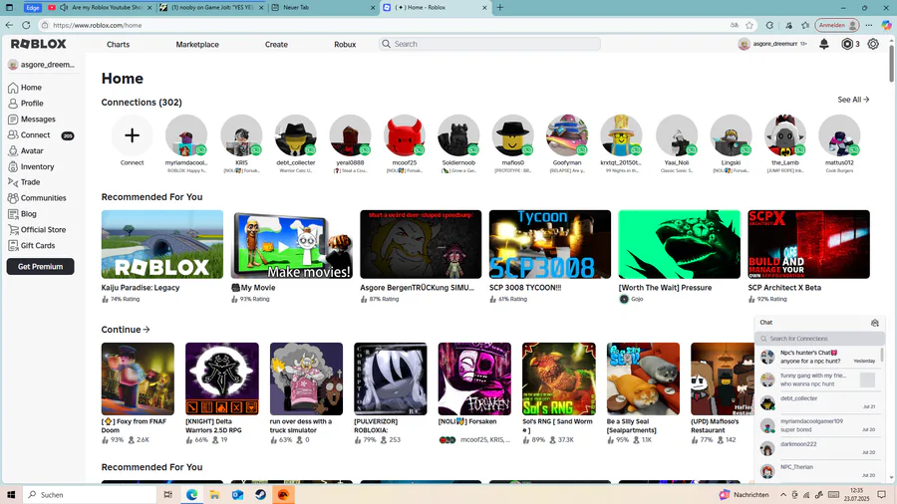Click the browser back arrow
Screen dimensions: 897x504
tap(9, 25)
